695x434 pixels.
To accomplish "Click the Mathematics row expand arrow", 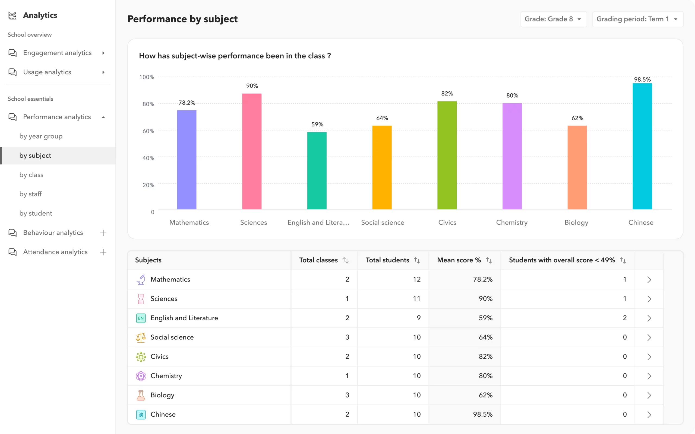I will pos(649,279).
